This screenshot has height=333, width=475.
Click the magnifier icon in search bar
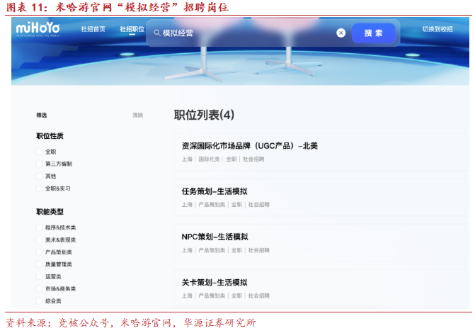coord(156,33)
